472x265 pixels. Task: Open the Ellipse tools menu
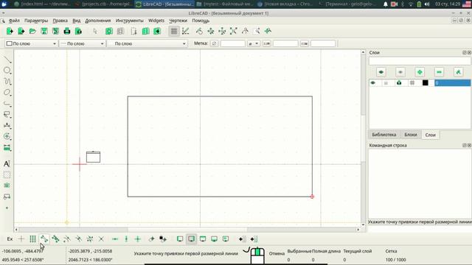click(7, 93)
